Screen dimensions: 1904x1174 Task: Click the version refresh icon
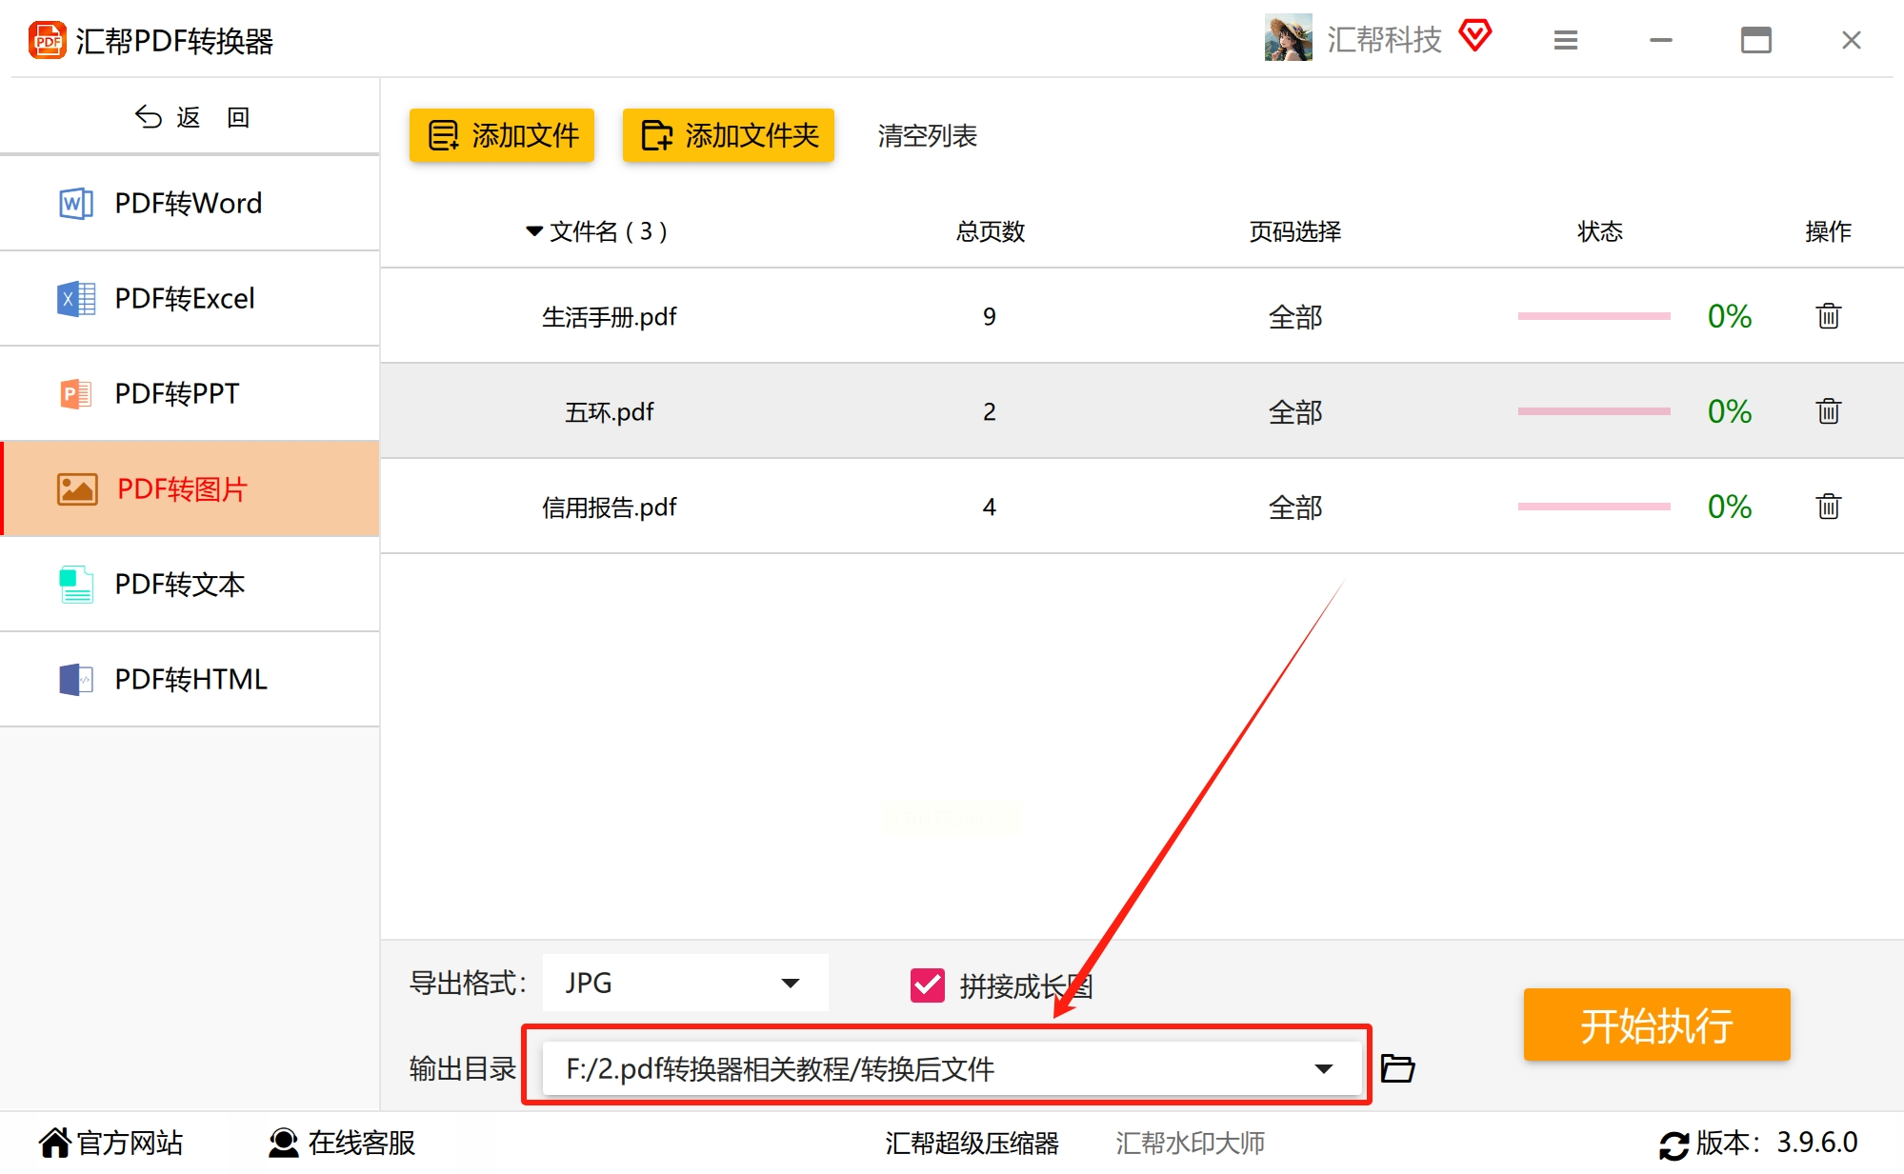[x=1674, y=1144]
